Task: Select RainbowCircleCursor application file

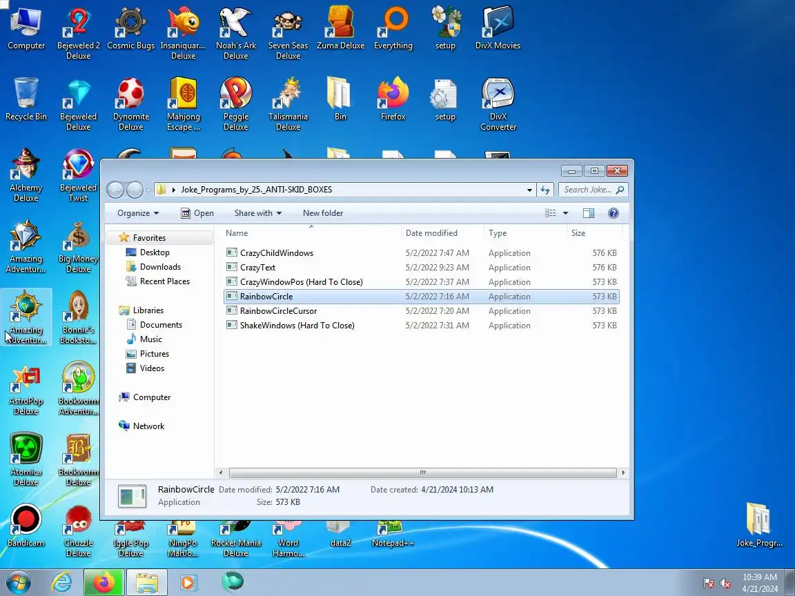Action: pyautogui.click(x=421, y=311)
